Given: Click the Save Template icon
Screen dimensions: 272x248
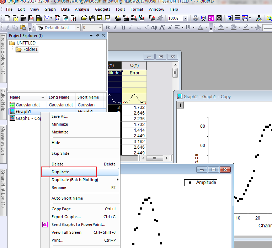Looking at the screenshot, I should pyautogui.click(x=107, y=18).
